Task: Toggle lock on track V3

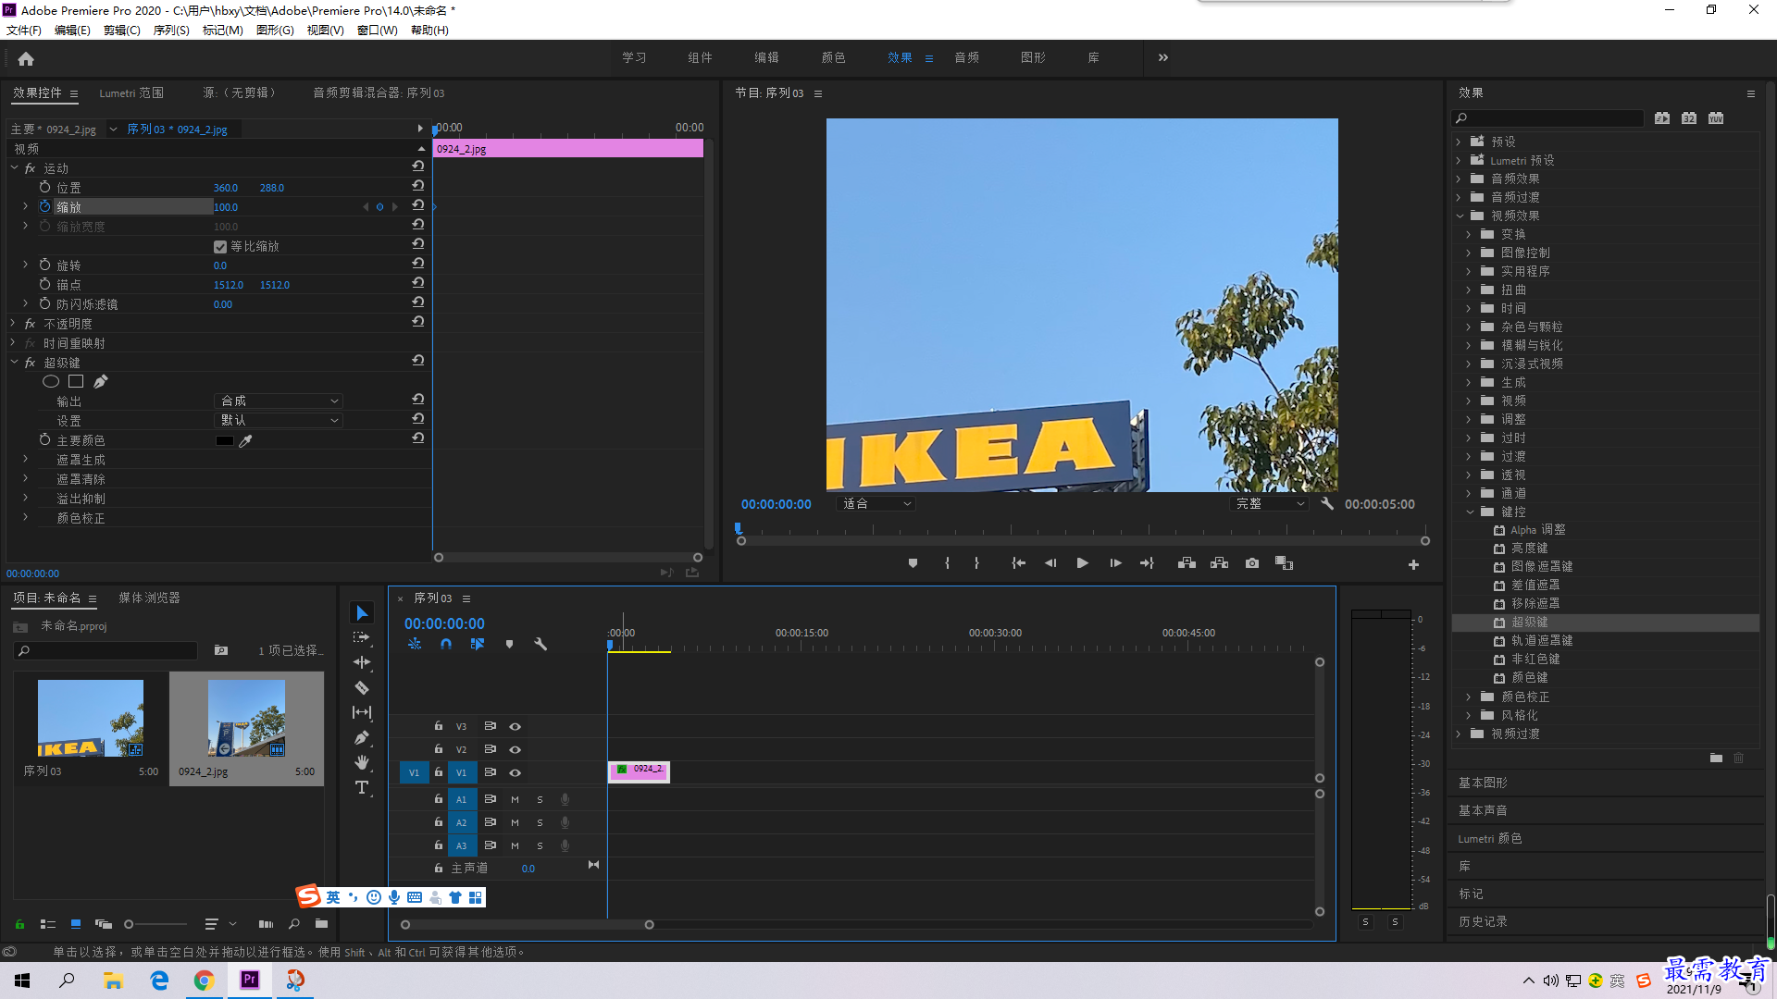Action: [439, 726]
